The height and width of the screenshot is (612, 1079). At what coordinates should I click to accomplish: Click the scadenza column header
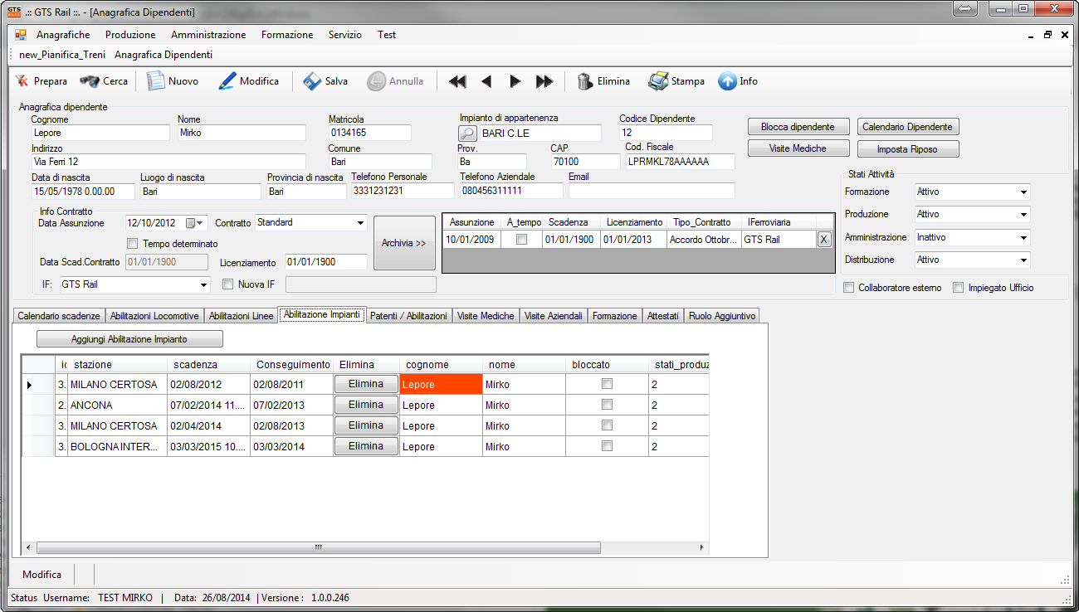[x=208, y=365]
